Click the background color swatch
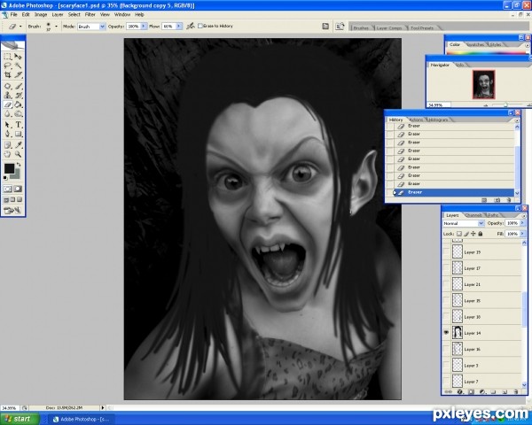Screen dimensions: 532x425 click(15, 174)
